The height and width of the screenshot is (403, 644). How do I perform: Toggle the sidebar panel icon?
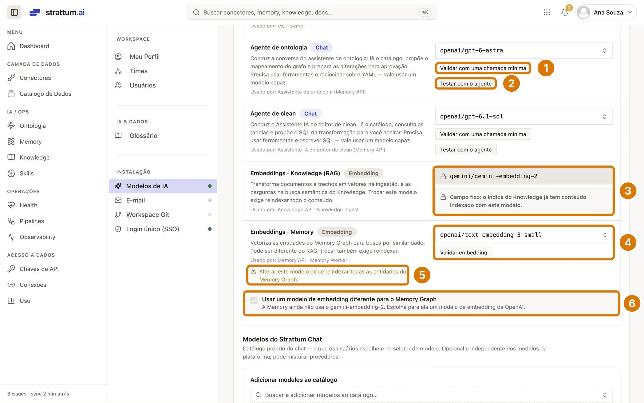14,12
